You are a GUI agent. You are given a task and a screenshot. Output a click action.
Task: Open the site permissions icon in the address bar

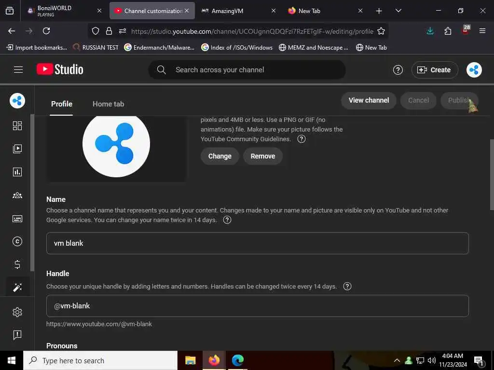[123, 31]
